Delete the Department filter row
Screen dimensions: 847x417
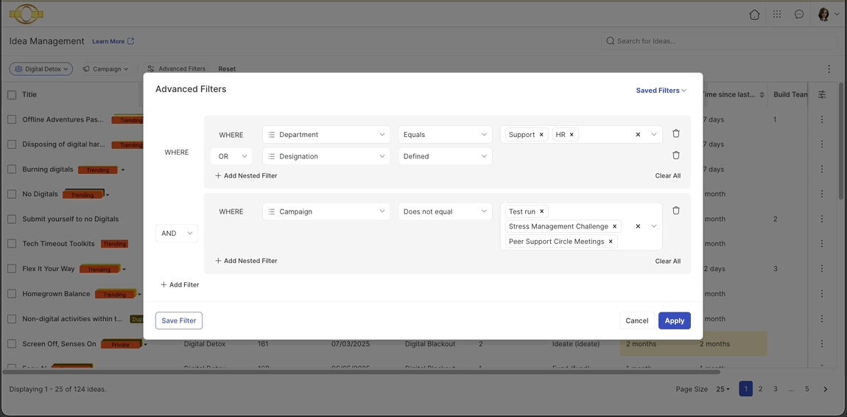coord(676,134)
